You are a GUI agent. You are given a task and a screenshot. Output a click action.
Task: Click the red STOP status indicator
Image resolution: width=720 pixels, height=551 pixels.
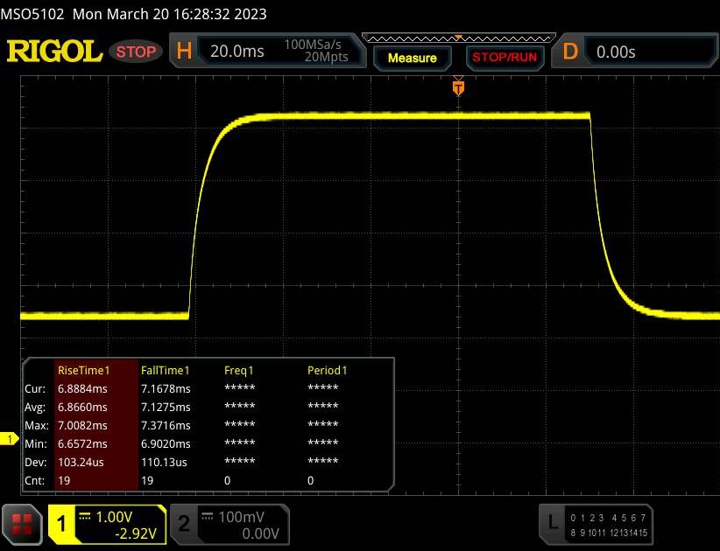tap(137, 52)
